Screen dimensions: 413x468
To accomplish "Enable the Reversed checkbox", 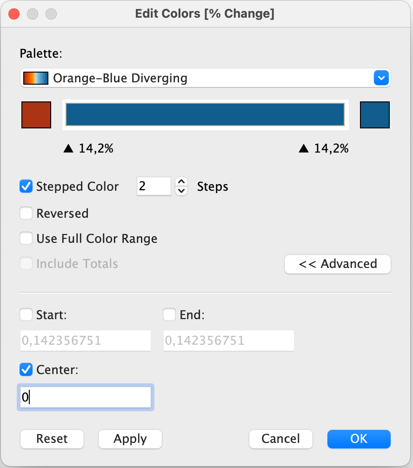I will point(26,214).
